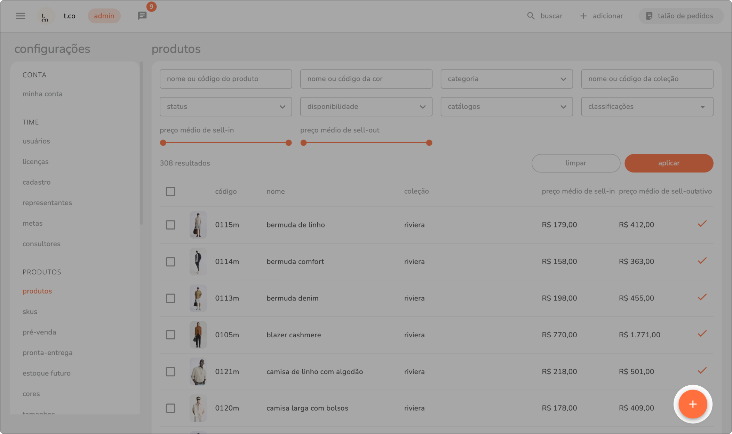Click the talão de pedidos icon
The width and height of the screenshot is (732, 434).
pyautogui.click(x=649, y=16)
